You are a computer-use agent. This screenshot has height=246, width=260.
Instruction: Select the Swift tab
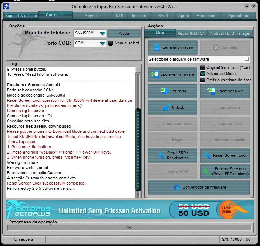163,16
